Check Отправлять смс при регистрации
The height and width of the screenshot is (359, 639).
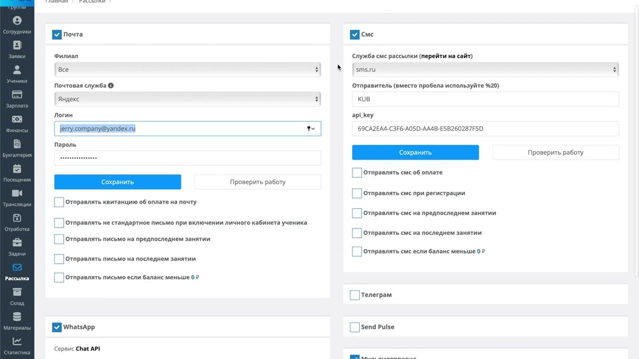click(x=357, y=193)
